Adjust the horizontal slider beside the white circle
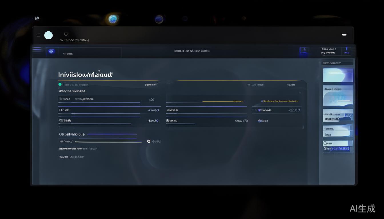384x219 pixels. (x=109, y=142)
